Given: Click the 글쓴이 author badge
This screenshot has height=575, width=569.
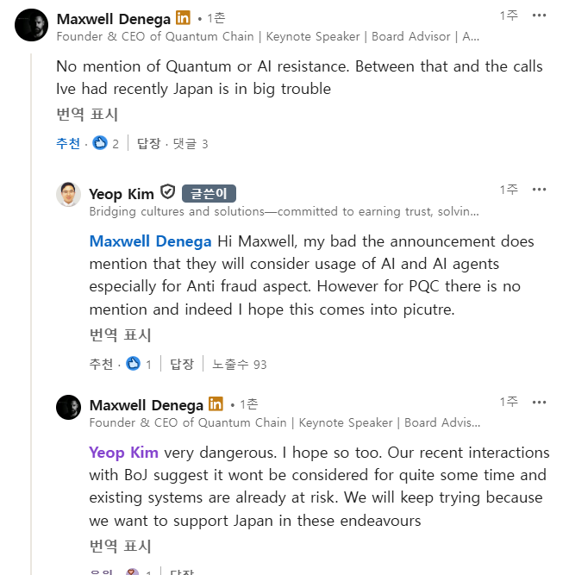Looking at the screenshot, I should click(x=209, y=193).
